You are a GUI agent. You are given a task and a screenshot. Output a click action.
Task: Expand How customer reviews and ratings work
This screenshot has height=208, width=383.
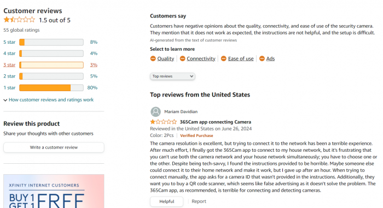click(51, 100)
